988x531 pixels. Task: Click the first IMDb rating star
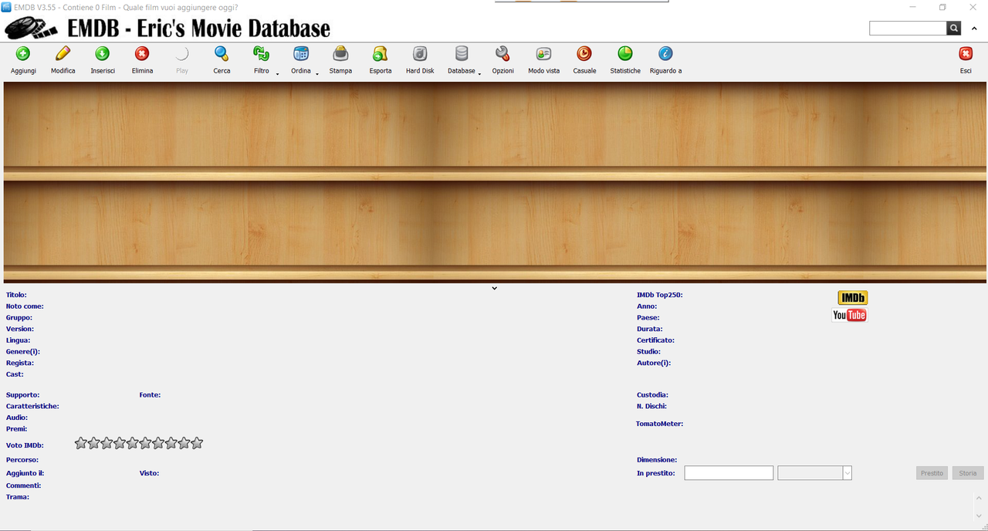(81, 443)
